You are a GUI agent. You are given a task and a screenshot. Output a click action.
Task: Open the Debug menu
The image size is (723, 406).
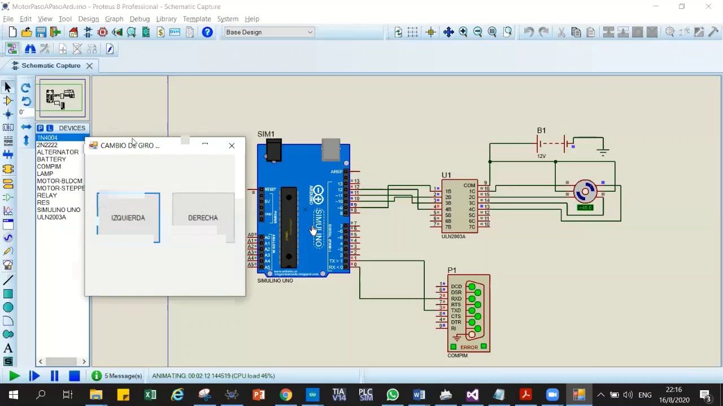point(140,19)
